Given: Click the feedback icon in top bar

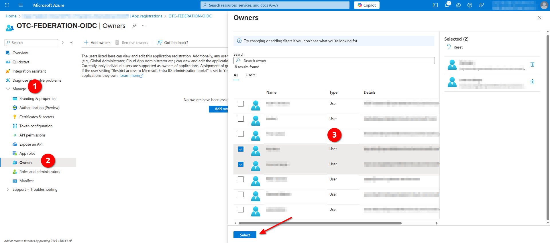Looking at the screenshot, I should [x=481, y=5].
